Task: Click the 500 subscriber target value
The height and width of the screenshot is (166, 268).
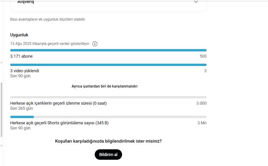Action: click(x=203, y=56)
